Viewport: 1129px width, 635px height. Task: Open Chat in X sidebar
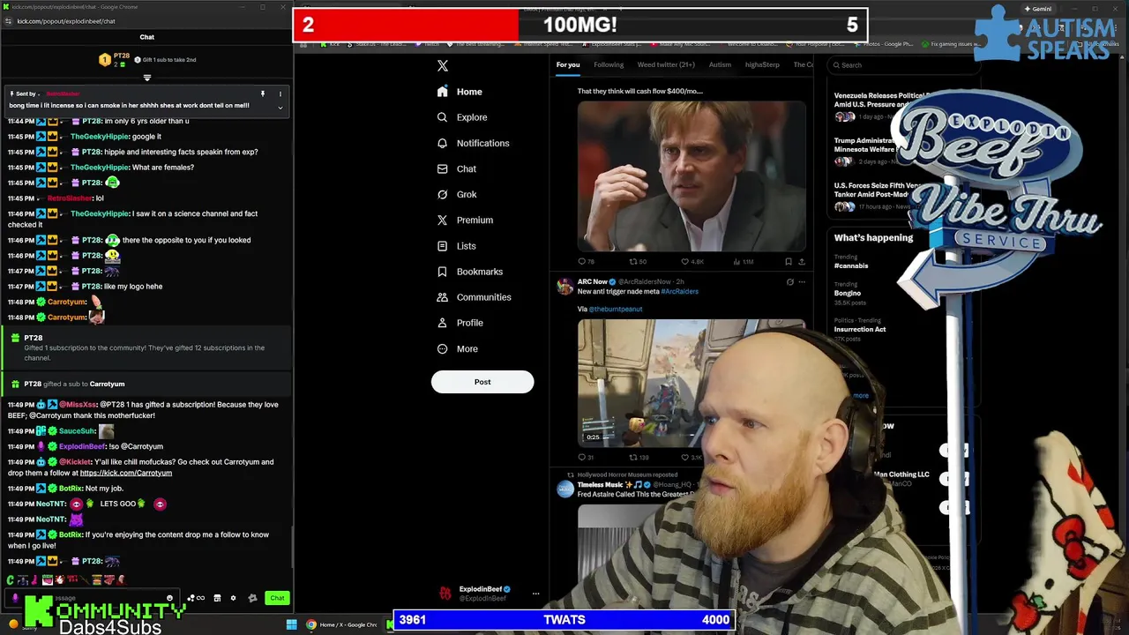457,168
